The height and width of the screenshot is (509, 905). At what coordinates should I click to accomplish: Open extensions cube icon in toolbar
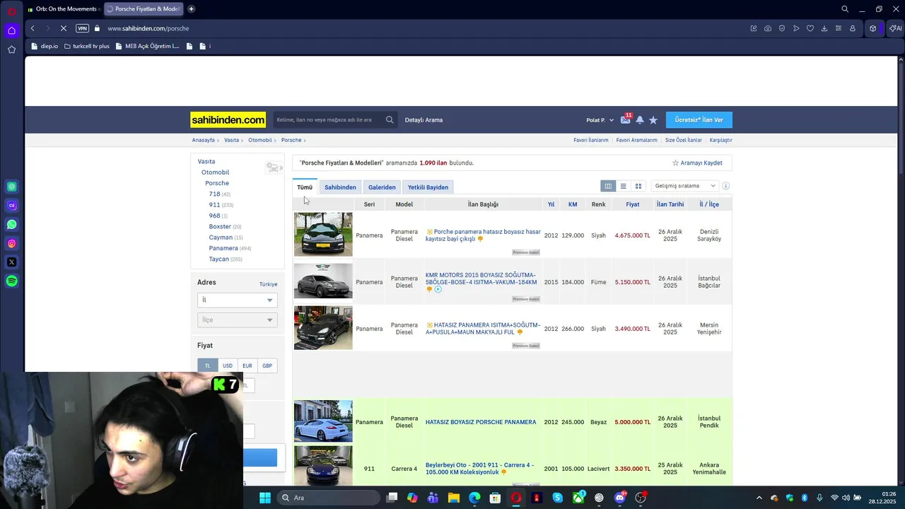(x=873, y=28)
